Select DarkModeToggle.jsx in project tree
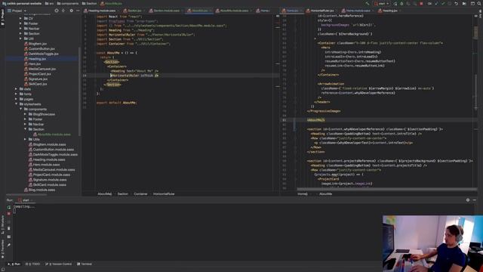The height and width of the screenshot is (272, 483). click(x=42, y=54)
